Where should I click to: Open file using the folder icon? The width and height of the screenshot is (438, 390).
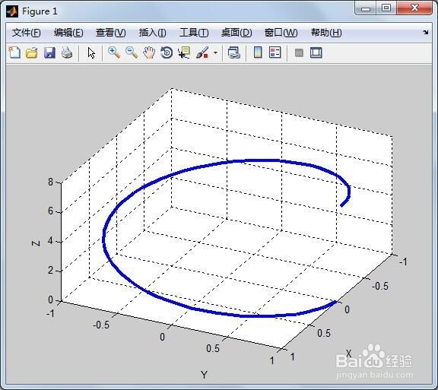(32, 52)
